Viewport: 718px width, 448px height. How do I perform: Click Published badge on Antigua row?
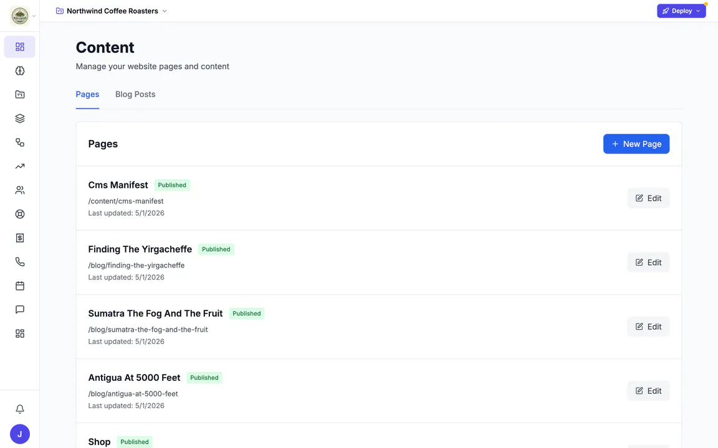point(204,378)
